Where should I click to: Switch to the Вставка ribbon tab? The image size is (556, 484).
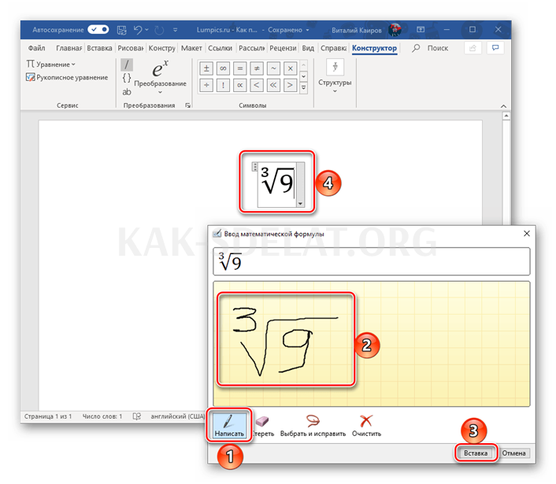[x=99, y=48]
